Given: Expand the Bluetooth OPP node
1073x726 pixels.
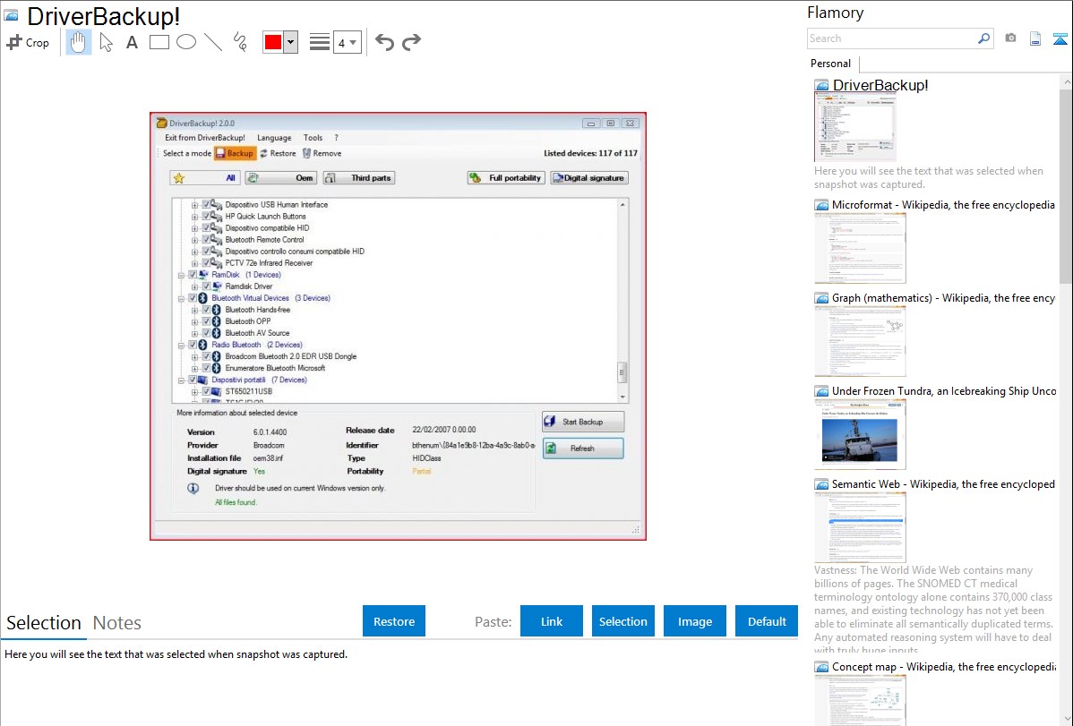Looking at the screenshot, I should [195, 321].
